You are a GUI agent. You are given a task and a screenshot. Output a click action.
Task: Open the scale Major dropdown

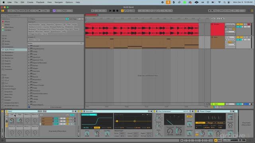67,11
